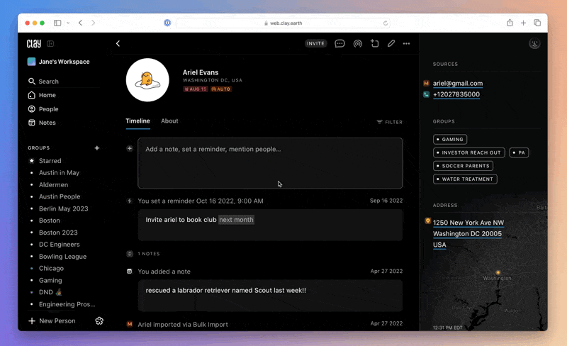
Task: Open the DC Engineers group
Action: [x=60, y=245]
